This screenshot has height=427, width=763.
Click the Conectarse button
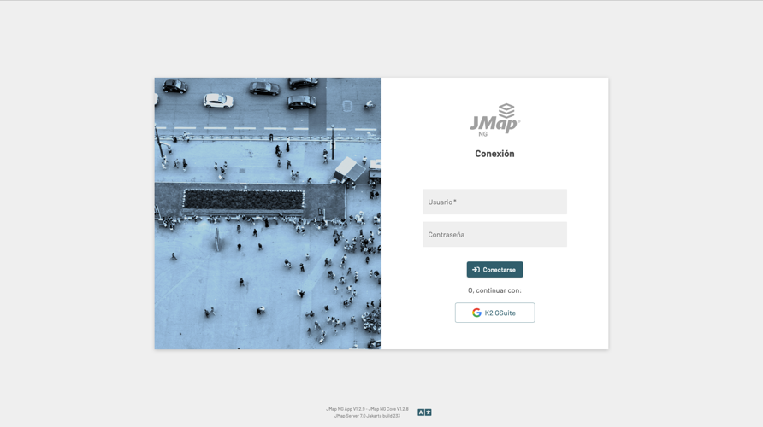[494, 270]
